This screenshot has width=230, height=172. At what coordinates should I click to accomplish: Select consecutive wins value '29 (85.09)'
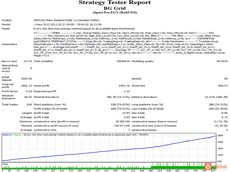pyautogui.click(x=123, y=121)
